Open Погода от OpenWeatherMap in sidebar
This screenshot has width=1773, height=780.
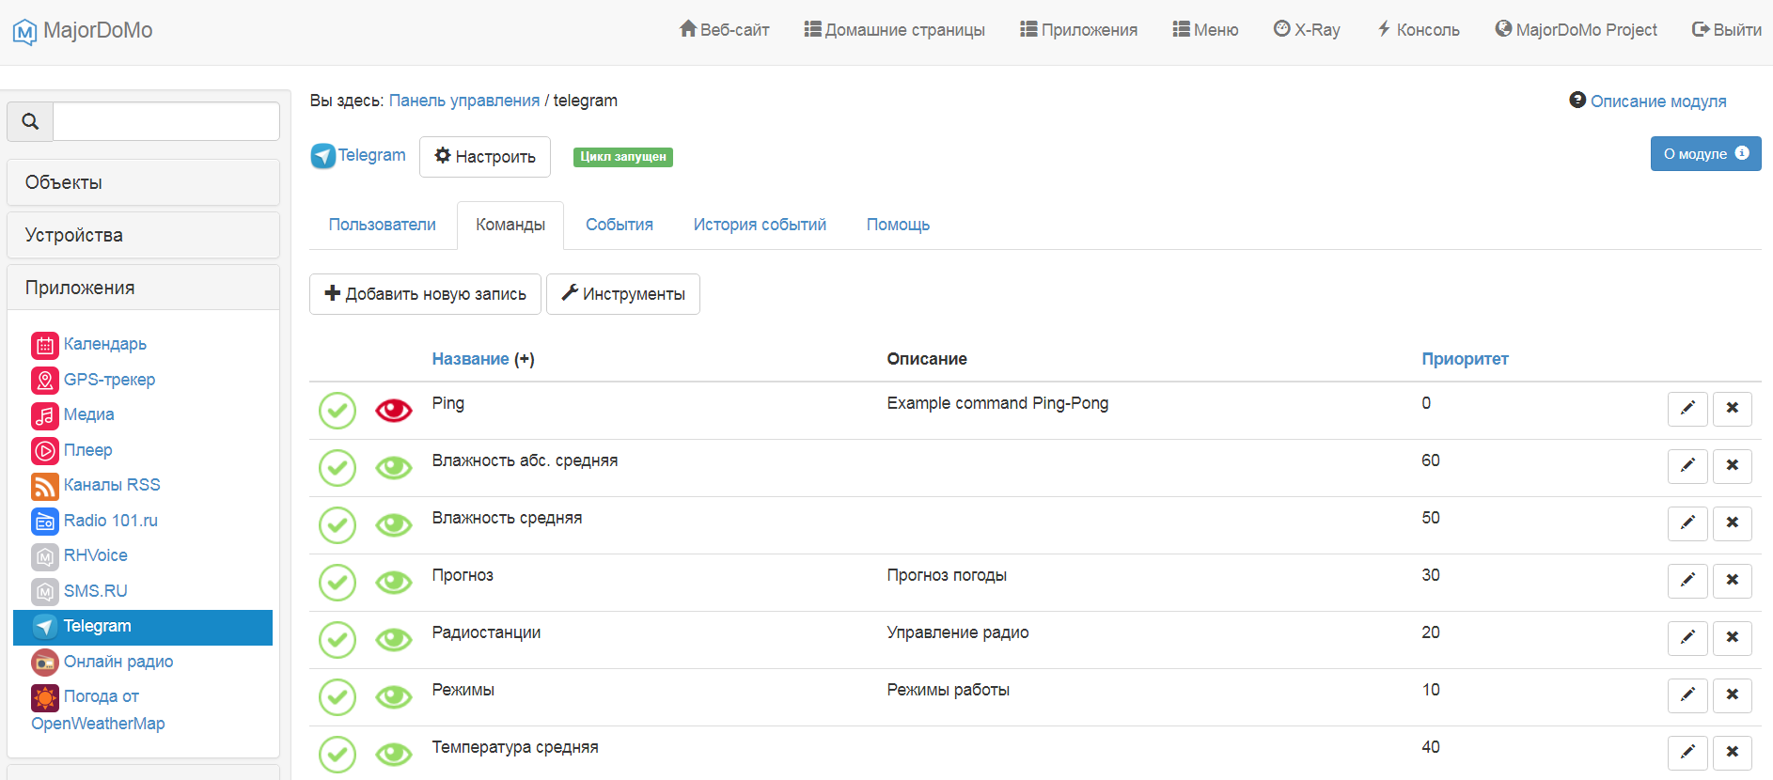pos(98,710)
